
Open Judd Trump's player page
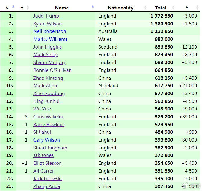(x=46, y=16)
